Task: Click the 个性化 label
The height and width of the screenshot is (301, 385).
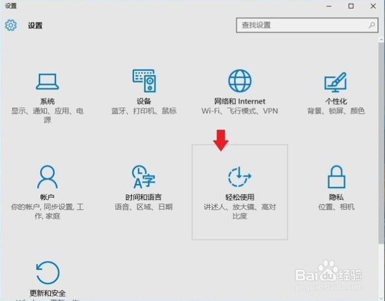Action: click(336, 101)
